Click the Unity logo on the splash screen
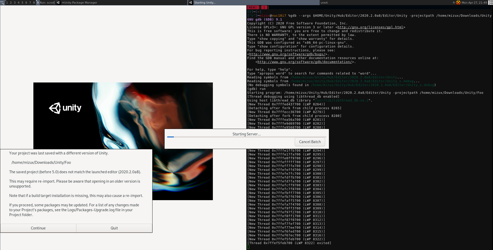 click(x=65, y=108)
